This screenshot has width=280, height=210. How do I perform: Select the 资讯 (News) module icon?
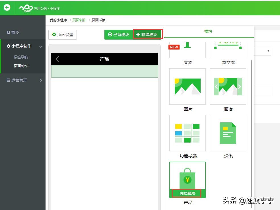[x=228, y=133]
